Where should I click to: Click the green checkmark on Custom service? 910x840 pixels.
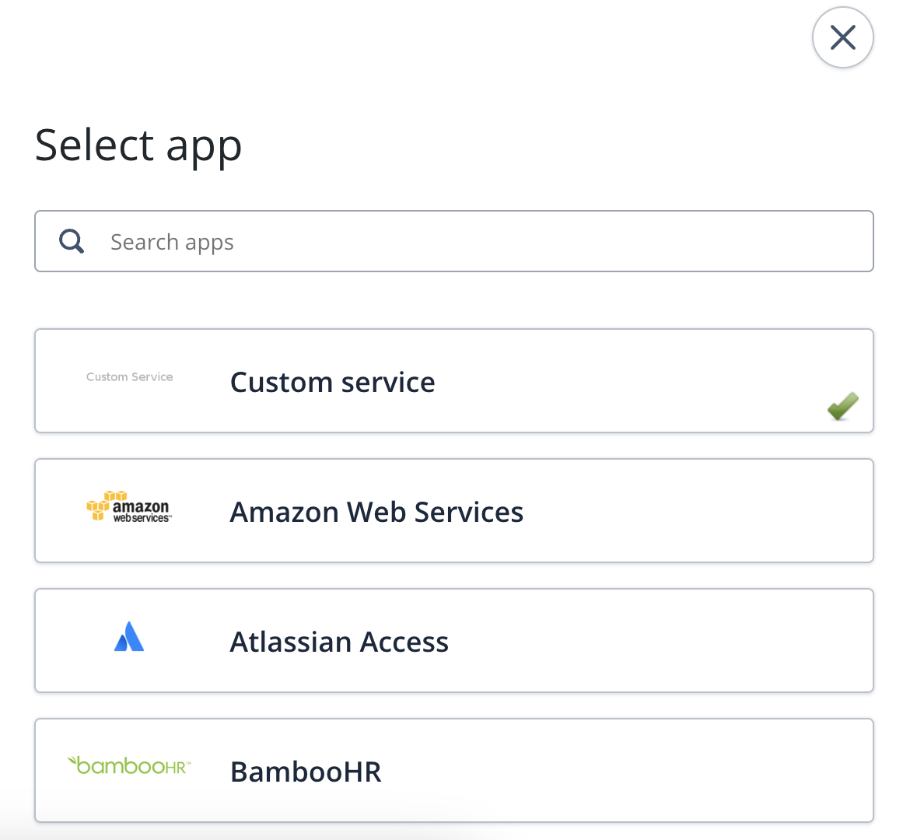click(x=842, y=405)
